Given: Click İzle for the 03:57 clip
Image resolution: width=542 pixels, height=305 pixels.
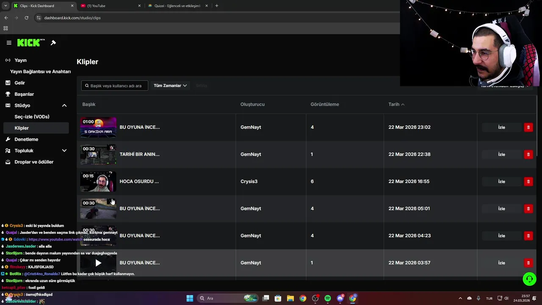Looking at the screenshot, I should 501,263.
